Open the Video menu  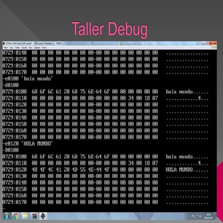(x=17, y=47)
